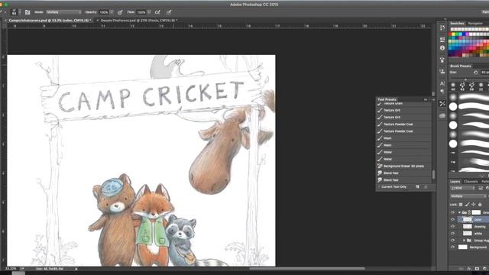Open the Paragraph panel icon in dock
The image size is (489, 275).
[x=442, y=92]
